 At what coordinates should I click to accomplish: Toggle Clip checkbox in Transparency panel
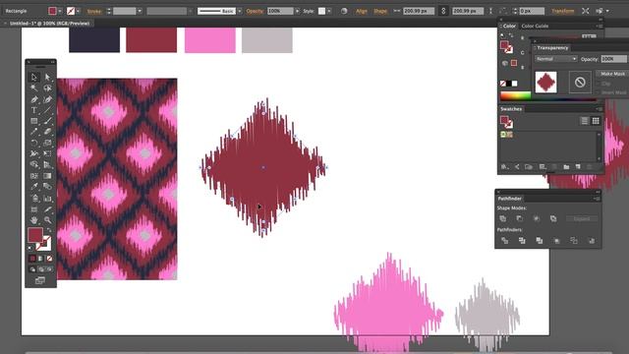point(599,84)
